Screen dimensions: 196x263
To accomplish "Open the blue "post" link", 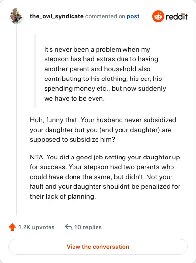I will (133, 16).
